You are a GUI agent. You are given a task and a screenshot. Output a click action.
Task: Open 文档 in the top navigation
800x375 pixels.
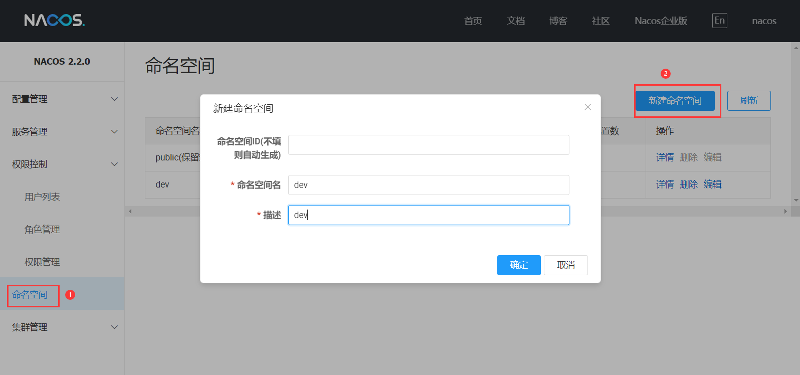515,21
